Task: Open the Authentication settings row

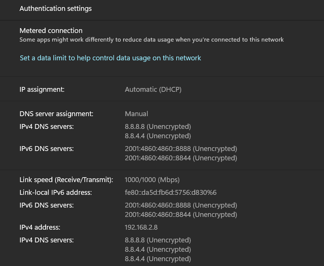Action: 162,9
